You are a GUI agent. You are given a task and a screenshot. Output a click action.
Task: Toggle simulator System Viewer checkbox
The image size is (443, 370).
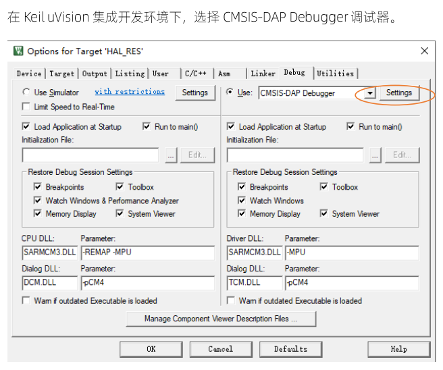[120, 213]
